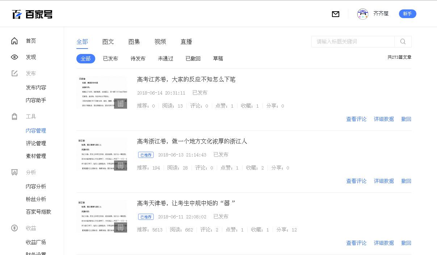Viewport: 437px width, 255px height.
Task: Open 详细数据 for the 高考天津卷 article
Action: [x=384, y=243]
